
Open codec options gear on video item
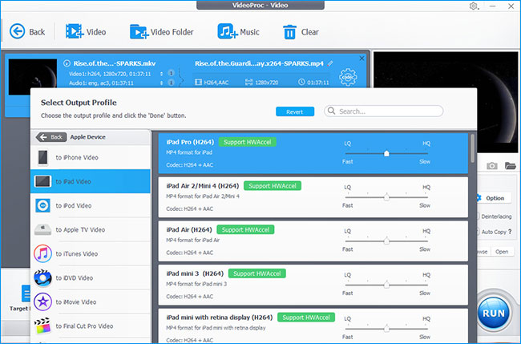click(348, 77)
